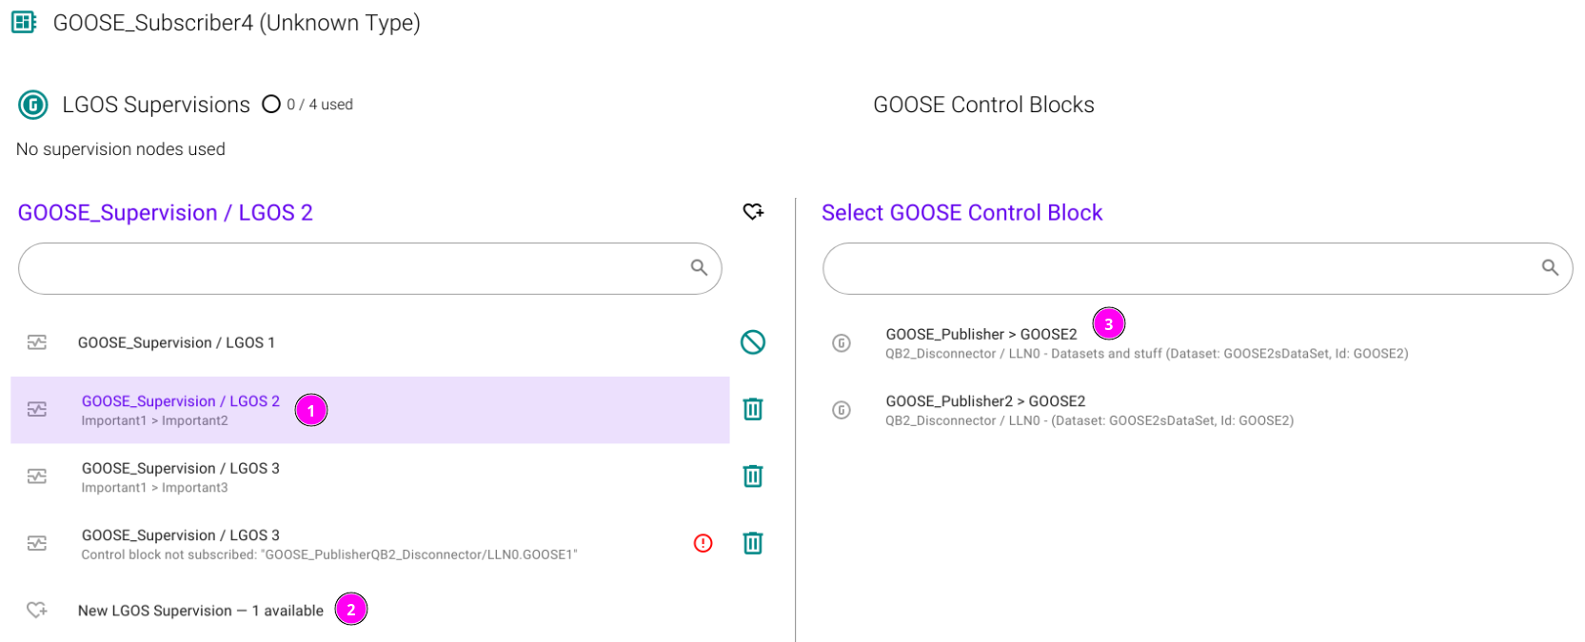1585x642 pixels.
Task: Click the G icon beside GOOSE_Publisher2 > GOOSE2
Action: click(x=842, y=410)
